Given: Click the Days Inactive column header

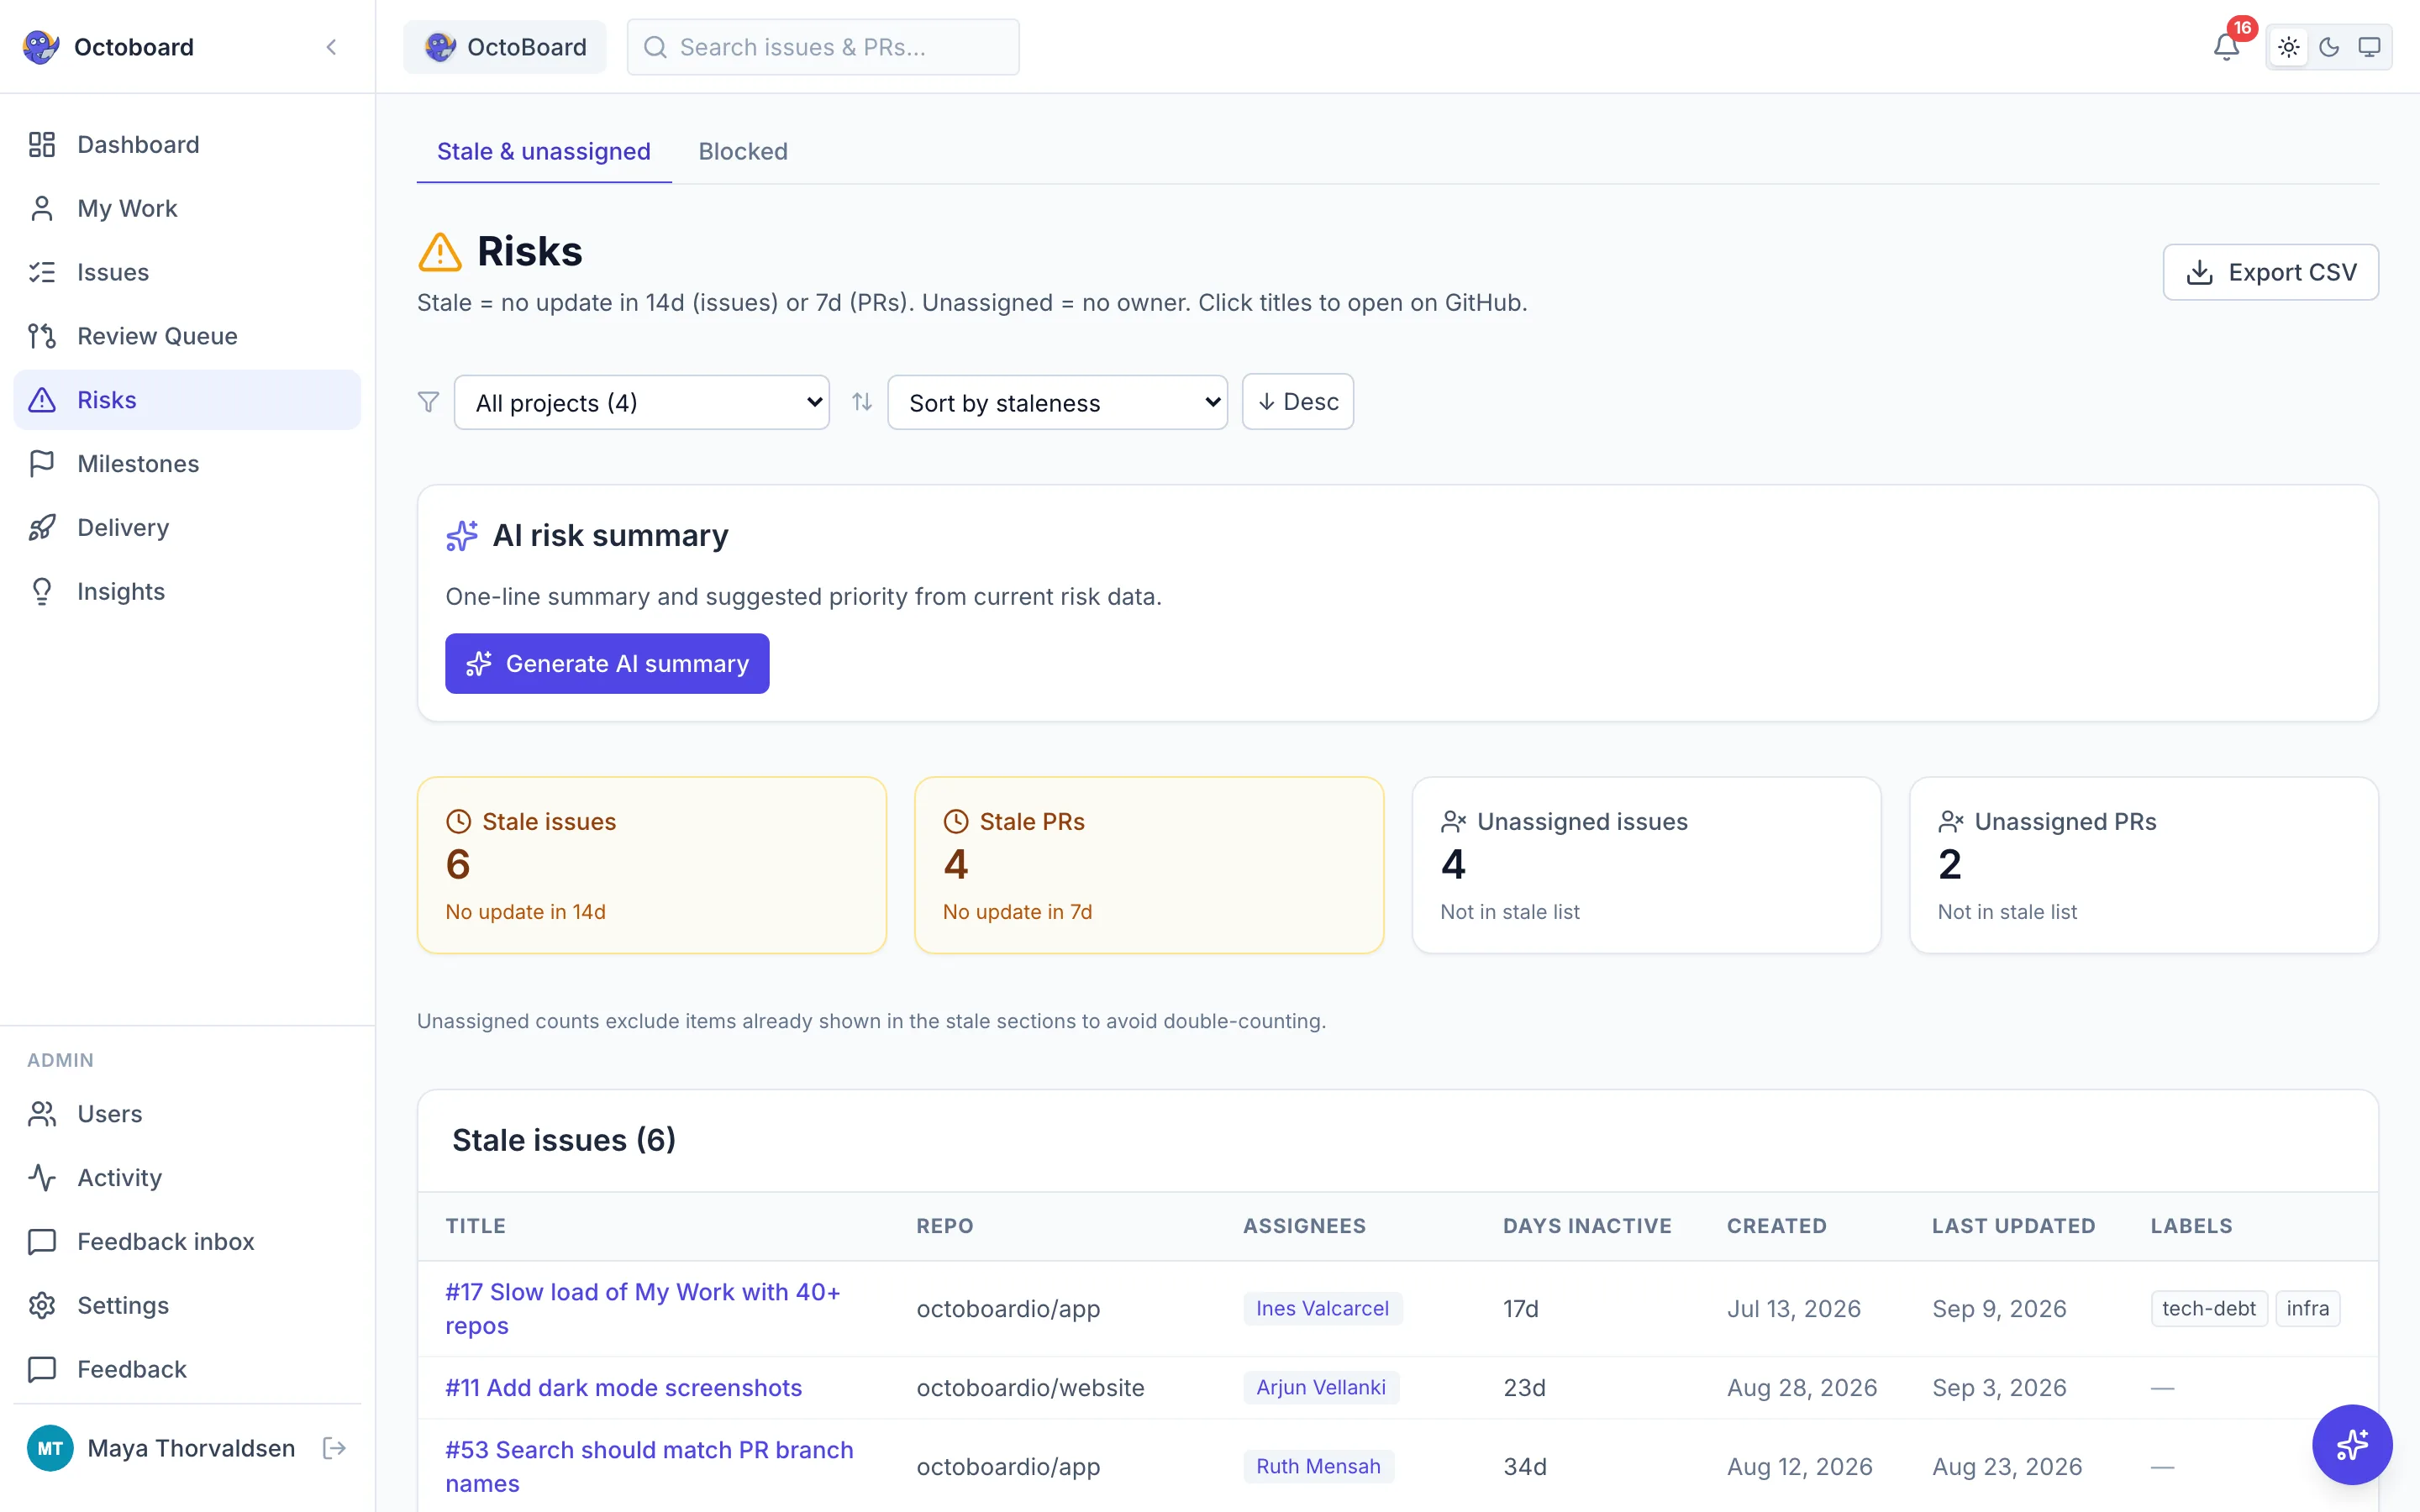Looking at the screenshot, I should pyautogui.click(x=1587, y=1226).
